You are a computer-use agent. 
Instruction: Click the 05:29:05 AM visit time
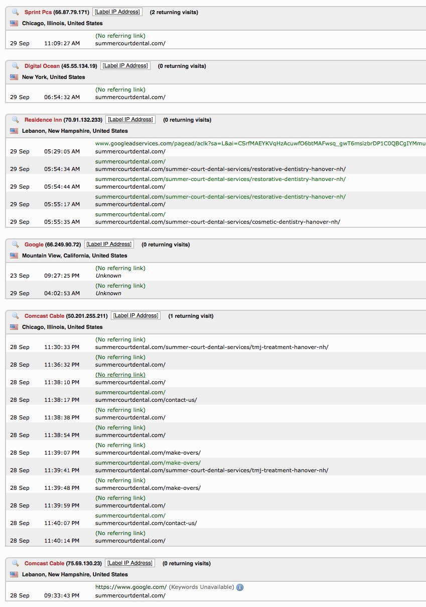(x=62, y=151)
